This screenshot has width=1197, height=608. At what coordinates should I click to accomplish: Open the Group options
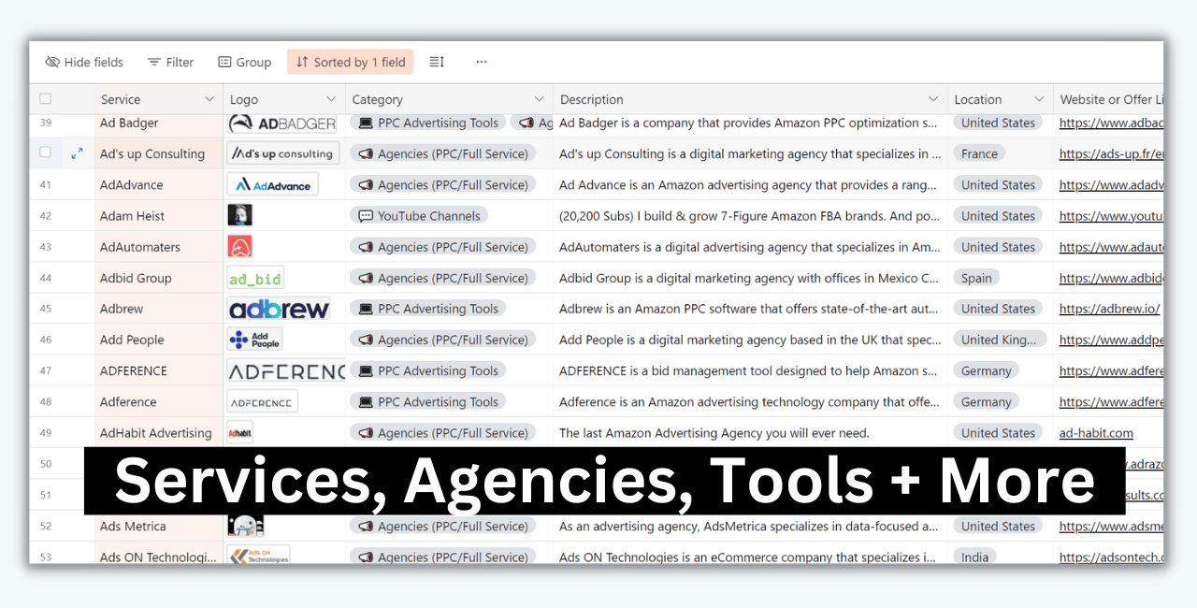(x=244, y=63)
